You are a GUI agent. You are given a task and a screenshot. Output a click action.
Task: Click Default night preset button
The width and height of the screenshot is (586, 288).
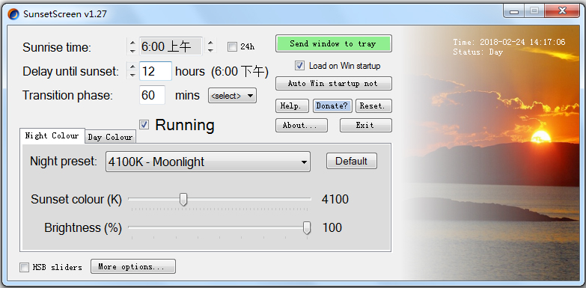pos(352,161)
